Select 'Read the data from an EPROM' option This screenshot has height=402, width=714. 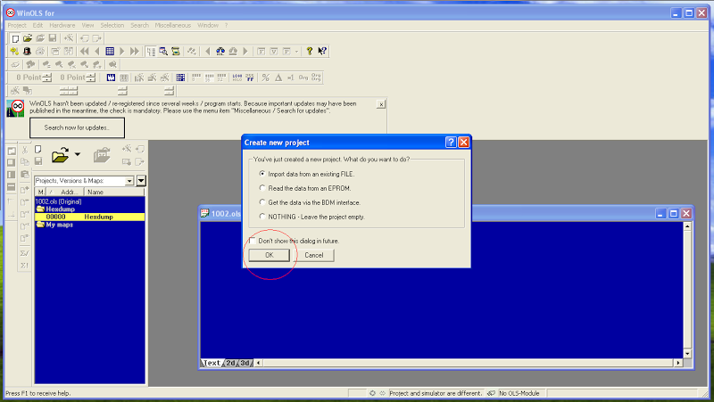pos(262,188)
